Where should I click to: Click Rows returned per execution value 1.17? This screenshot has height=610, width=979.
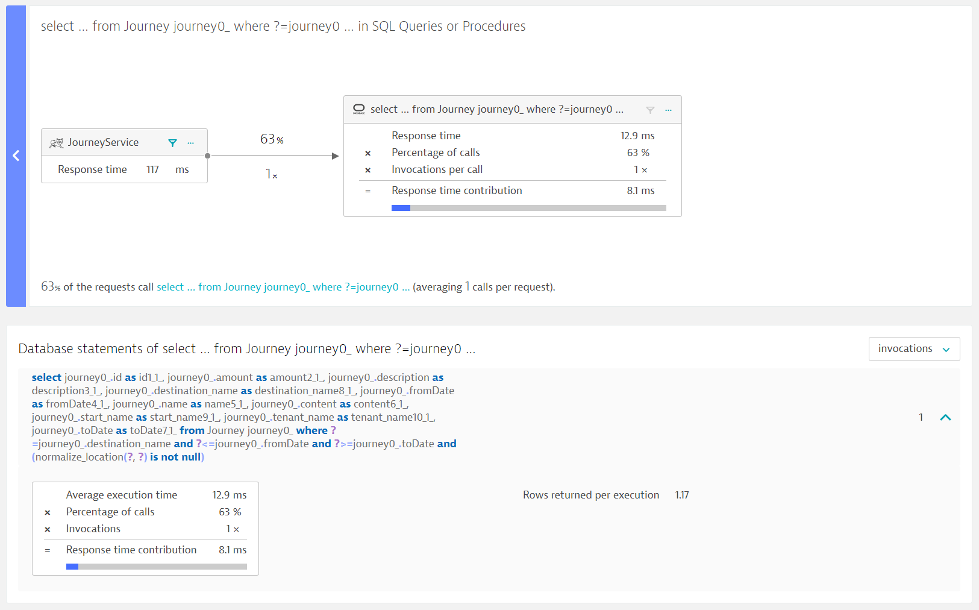(x=681, y=495)
